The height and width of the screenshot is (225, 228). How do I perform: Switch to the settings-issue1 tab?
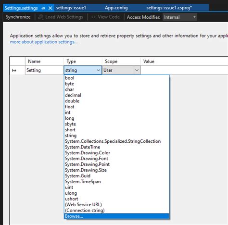tap(71, 8)
